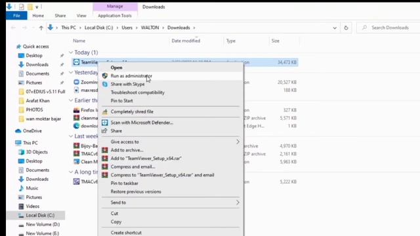Open New Volume (D:) in sidebar
The image size is (420, 236).
coord(43,224)
